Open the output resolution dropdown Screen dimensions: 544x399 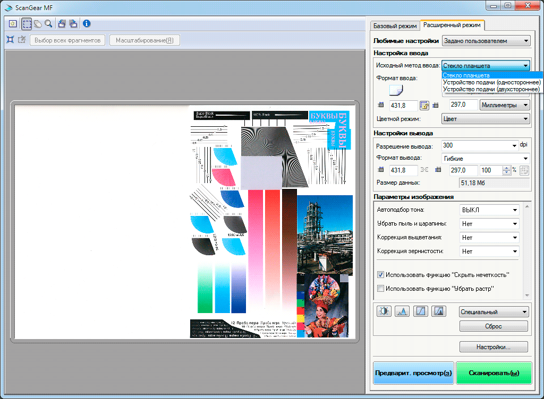[514, 145]
